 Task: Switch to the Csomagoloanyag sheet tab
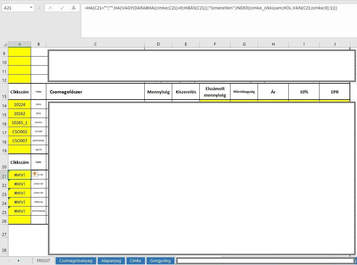tap(76, 261)
